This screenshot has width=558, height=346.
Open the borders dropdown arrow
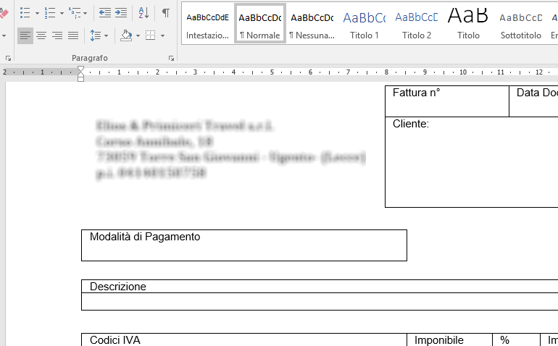pyautogui.click(x=162, y=35)
